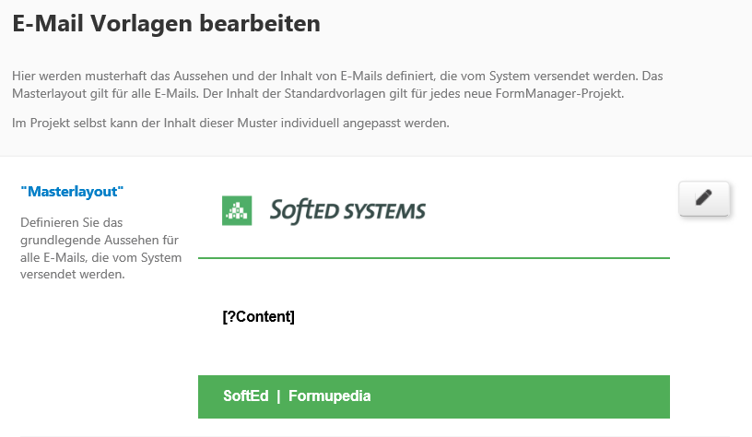Click the word Standardvorlagen in the intro text
The image size is (752, 437).
tap(335, 93)
